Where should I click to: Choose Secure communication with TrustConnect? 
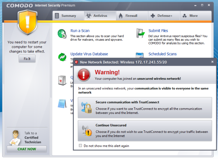coord(145,107)
